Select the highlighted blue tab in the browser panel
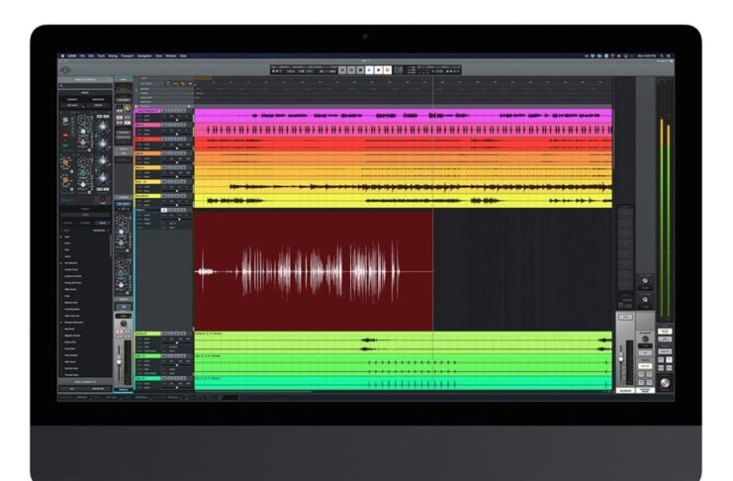 pos(101,223)
